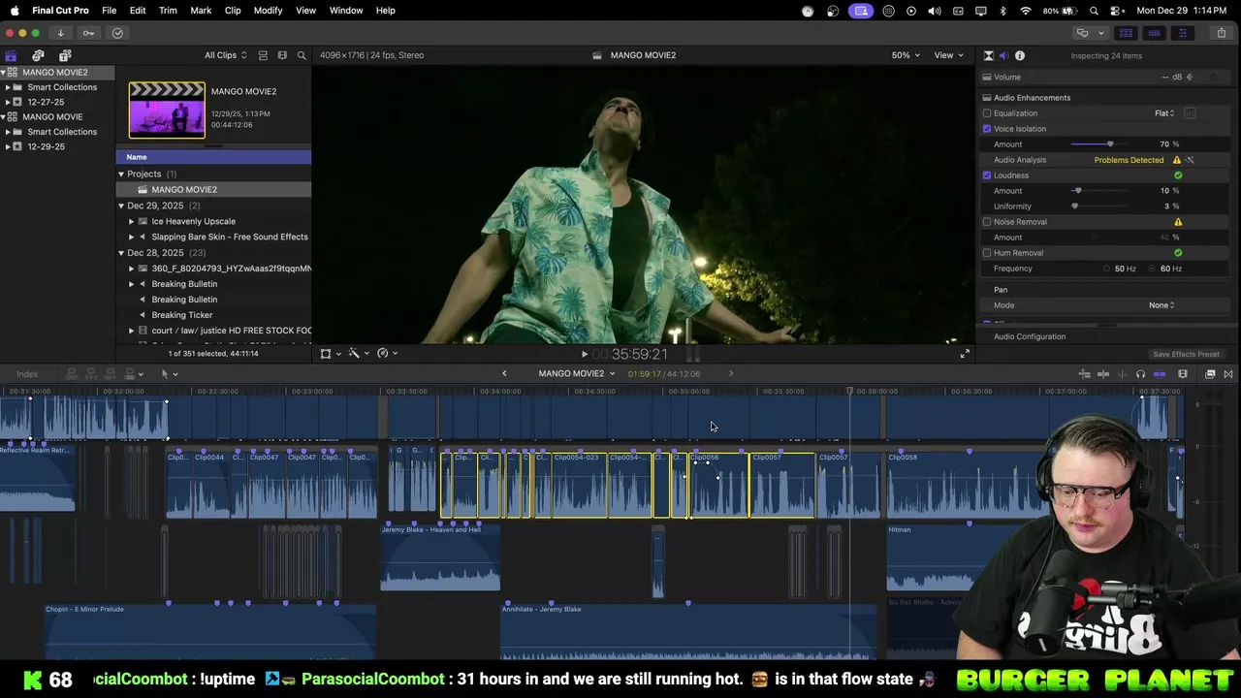This screenshot has height=698, width=1241.
Task: Open the viewer View dropdown
Action: (948, 55)
